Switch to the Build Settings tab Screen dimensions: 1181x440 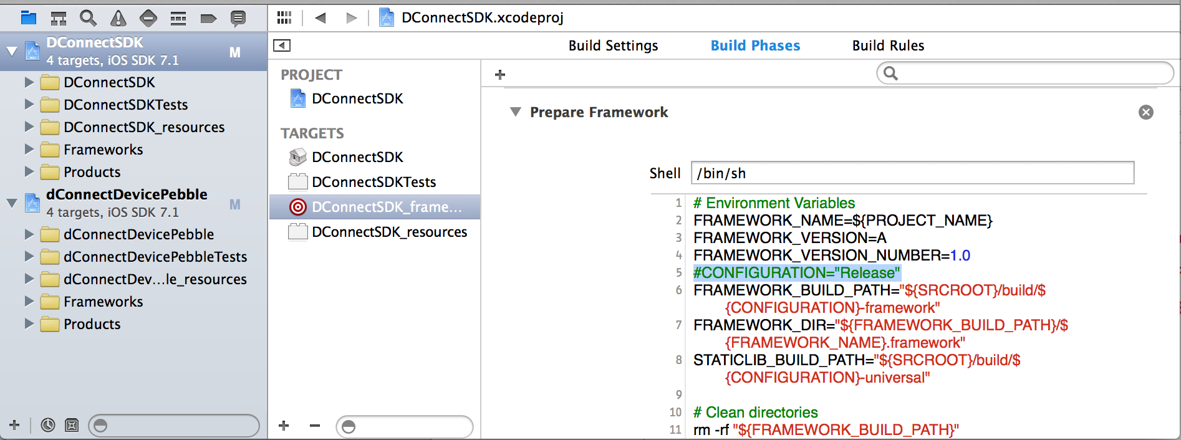click(613, 45)
